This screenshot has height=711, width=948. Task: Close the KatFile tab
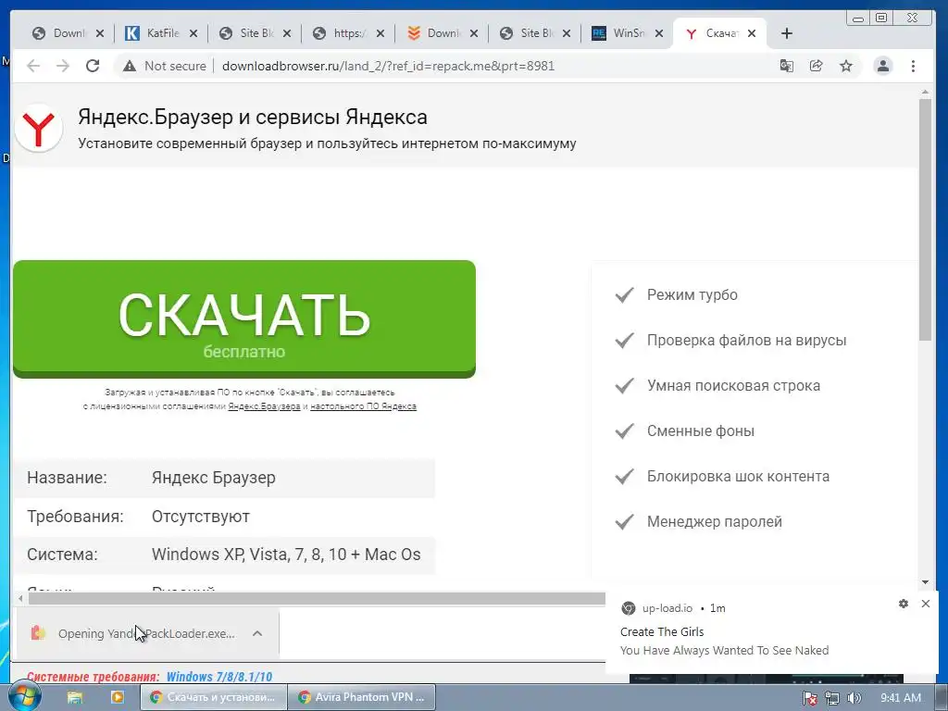click(193, 33)
